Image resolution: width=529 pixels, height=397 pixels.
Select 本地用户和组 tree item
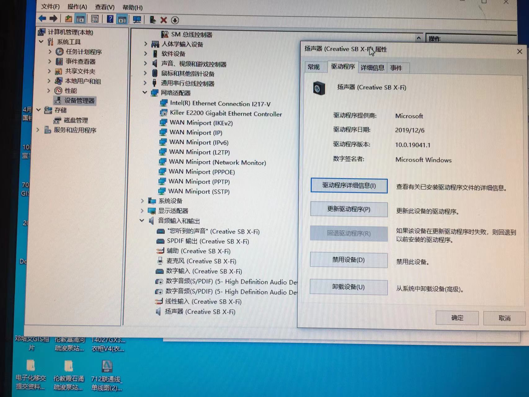point(82,81)
